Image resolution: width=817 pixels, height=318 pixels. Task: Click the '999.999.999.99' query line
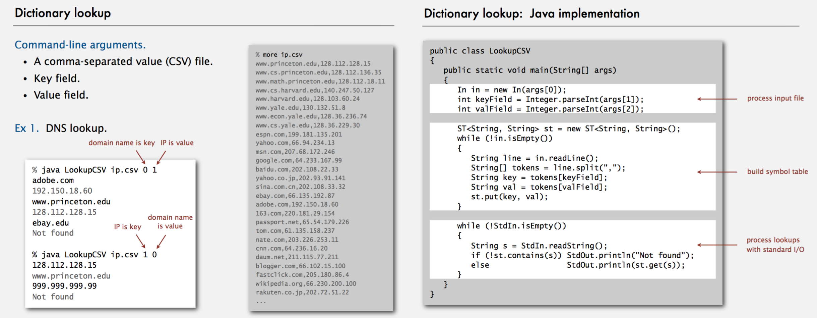coord(64,286)
